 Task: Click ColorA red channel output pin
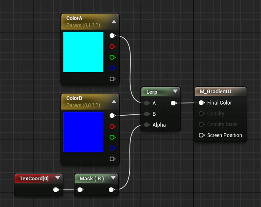point(113,46)
